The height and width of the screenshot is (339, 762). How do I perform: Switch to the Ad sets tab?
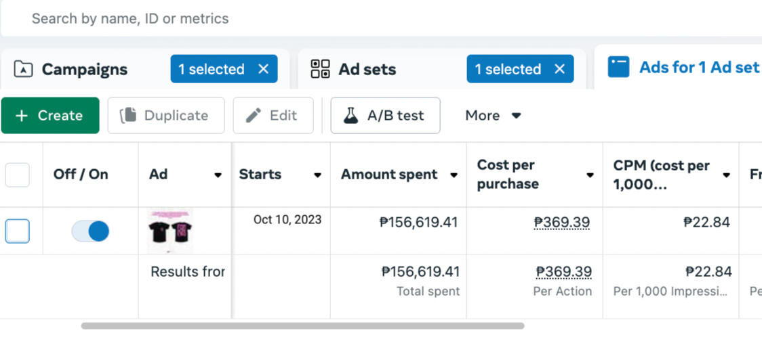coord(367,69)
